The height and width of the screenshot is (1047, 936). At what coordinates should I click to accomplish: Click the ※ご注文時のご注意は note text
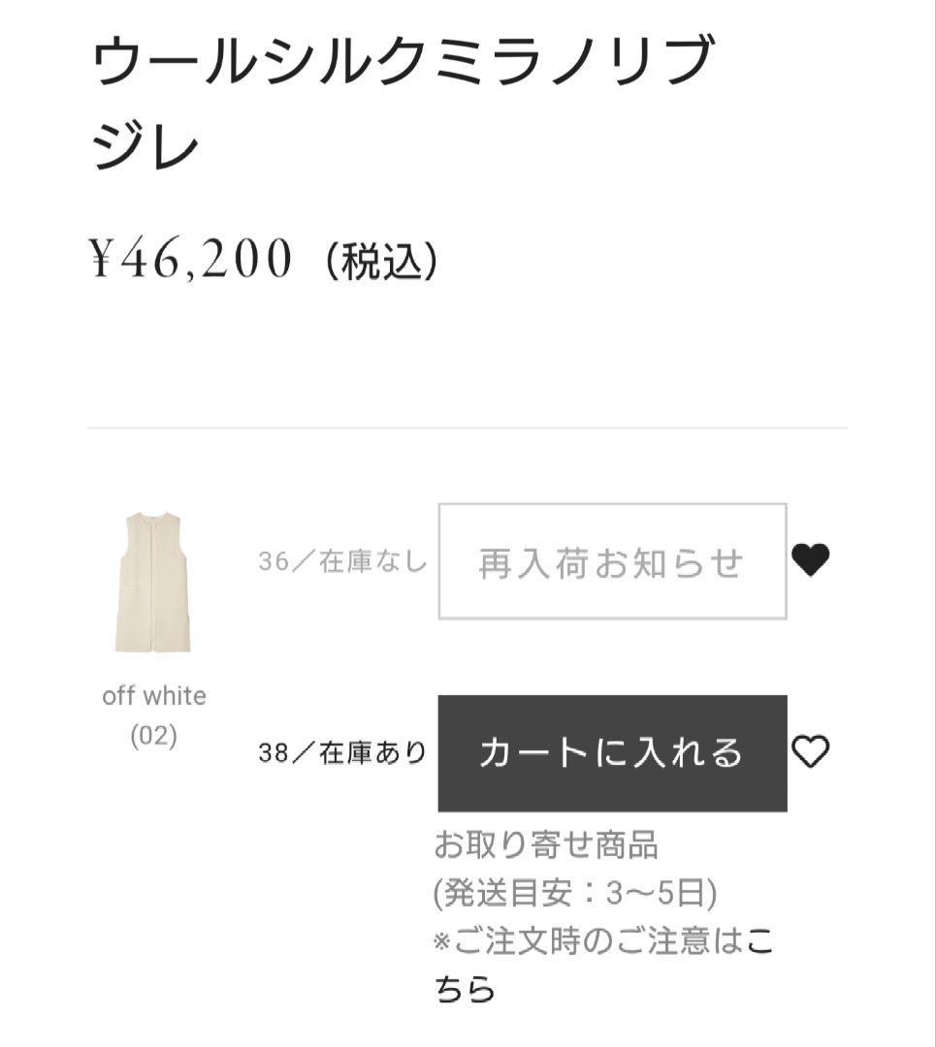tap(589, 940)
